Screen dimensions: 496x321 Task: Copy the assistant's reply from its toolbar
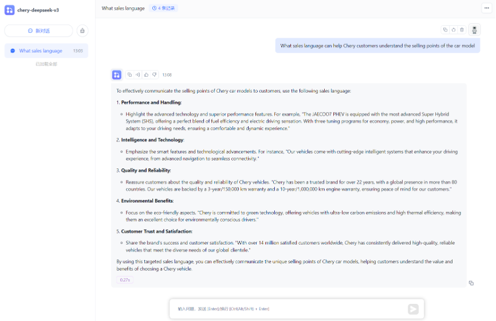pos(129,75)
